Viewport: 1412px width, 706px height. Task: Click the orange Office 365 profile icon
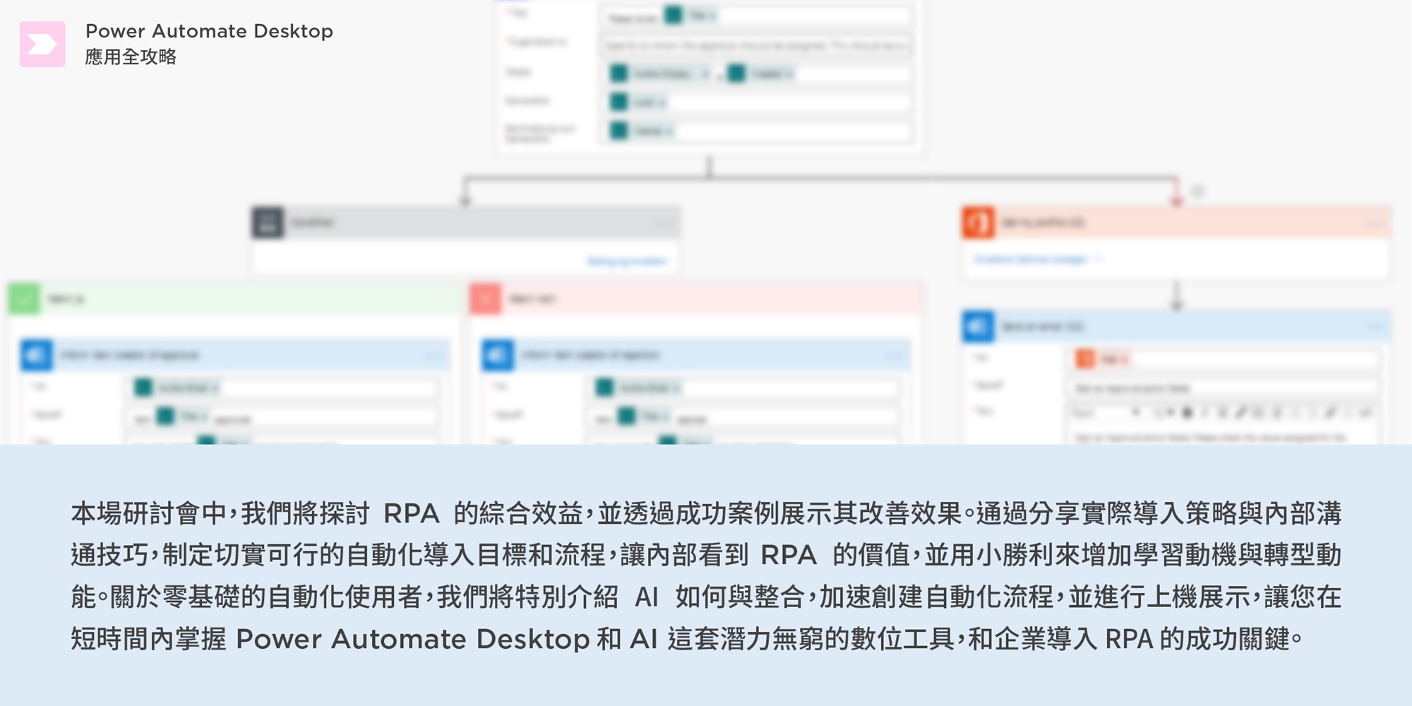[x=978, y=222]
